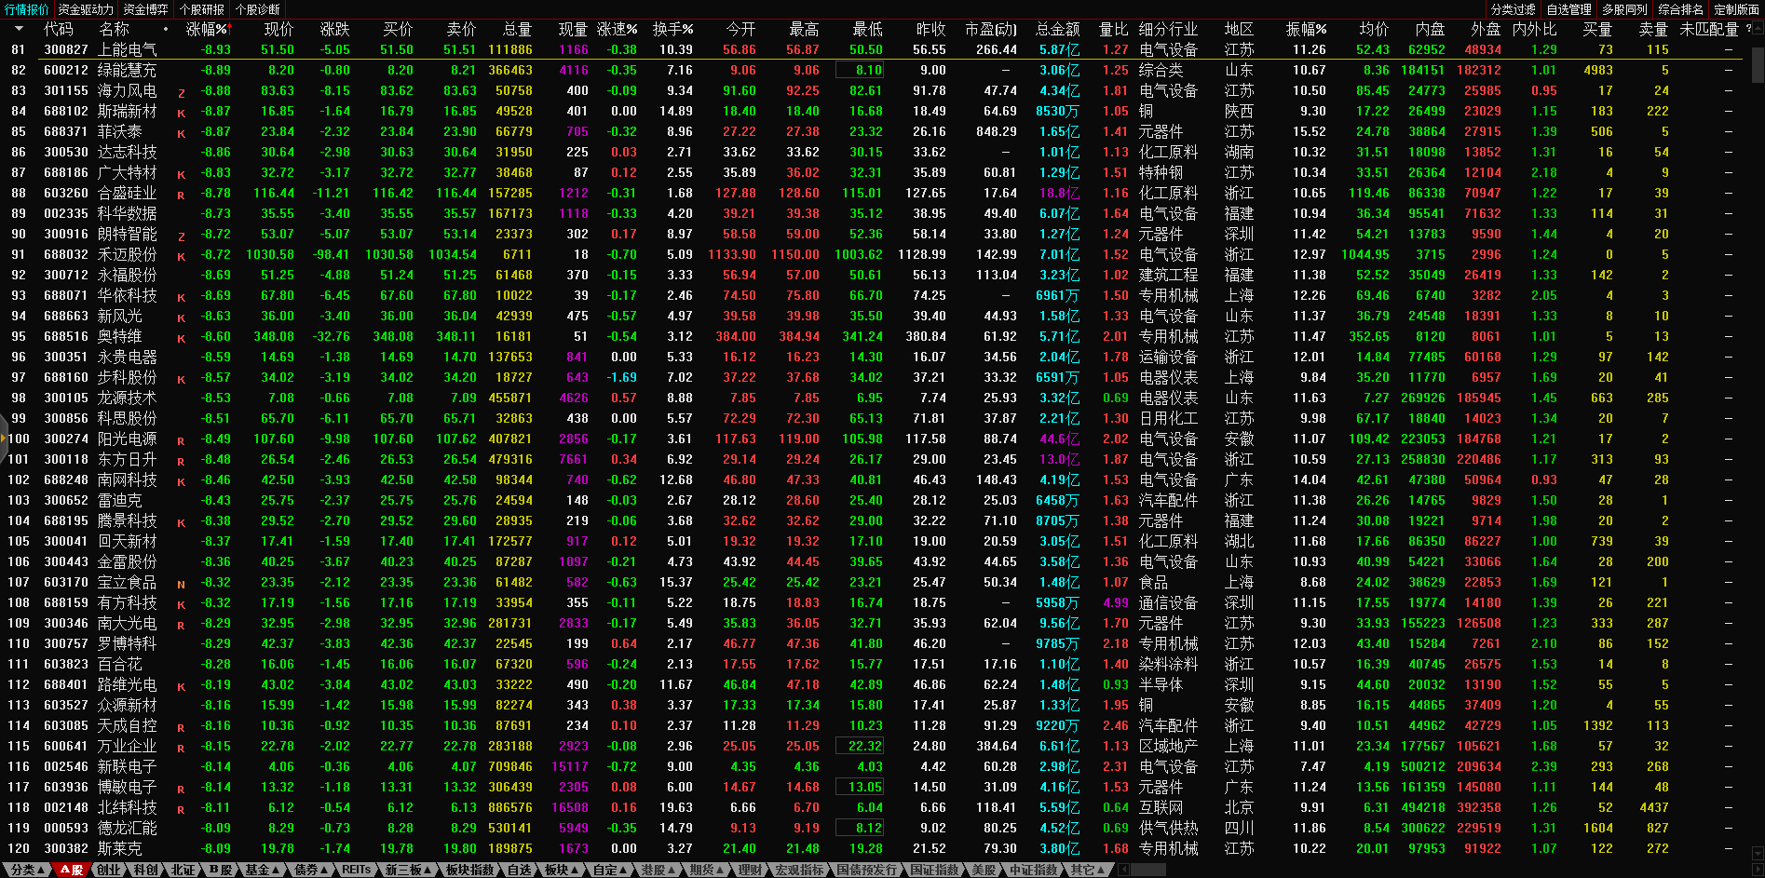Click the question mark help icon
This screenshot has width=1765, height=878.
(x=1747, y=29)
